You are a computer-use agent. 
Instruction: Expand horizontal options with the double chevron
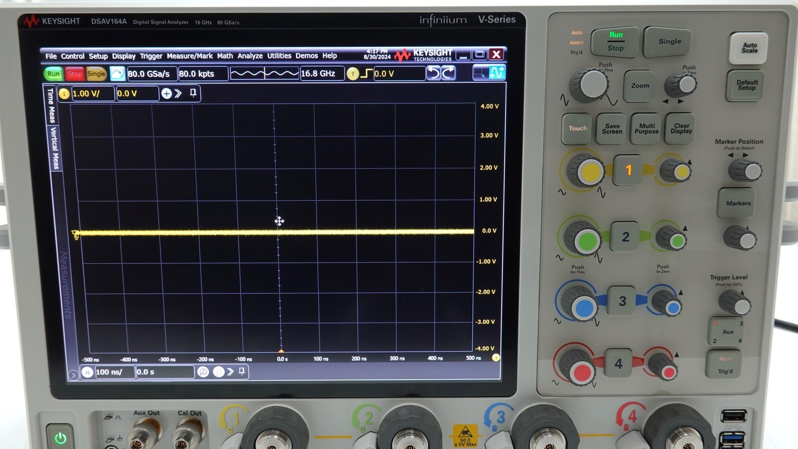[x=230, y=372]
